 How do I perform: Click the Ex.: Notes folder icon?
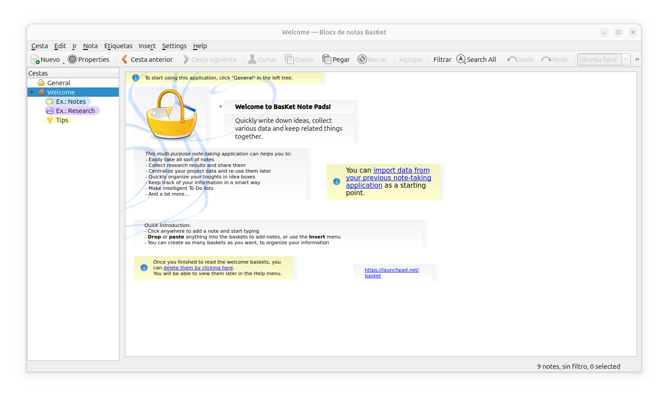coord(50,102)
